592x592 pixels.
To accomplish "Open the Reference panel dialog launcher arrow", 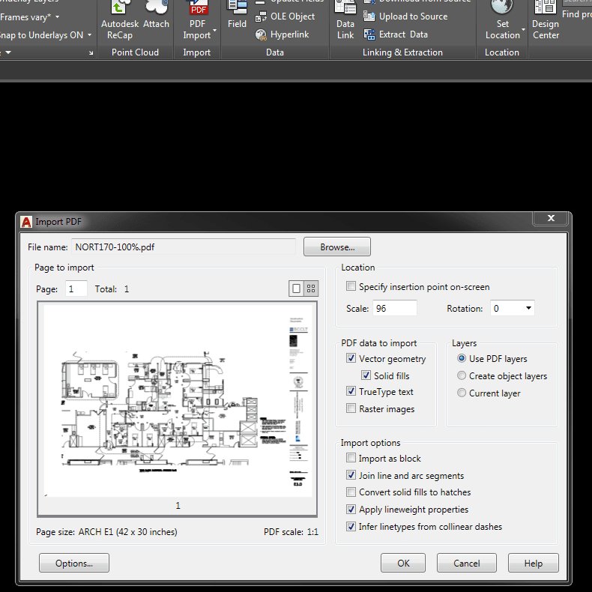I will pos(91,53).
